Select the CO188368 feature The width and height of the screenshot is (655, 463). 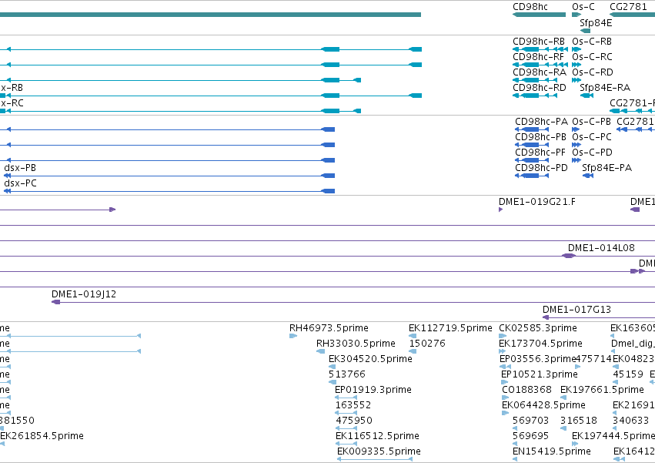click(x=506, y=398)
